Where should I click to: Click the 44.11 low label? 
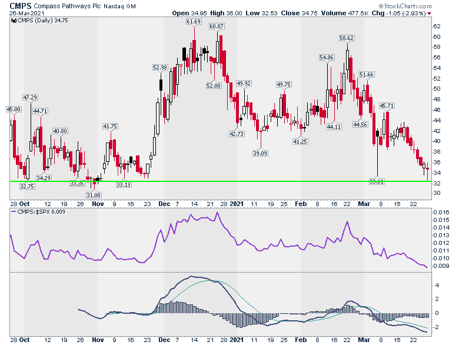(334, 127)
